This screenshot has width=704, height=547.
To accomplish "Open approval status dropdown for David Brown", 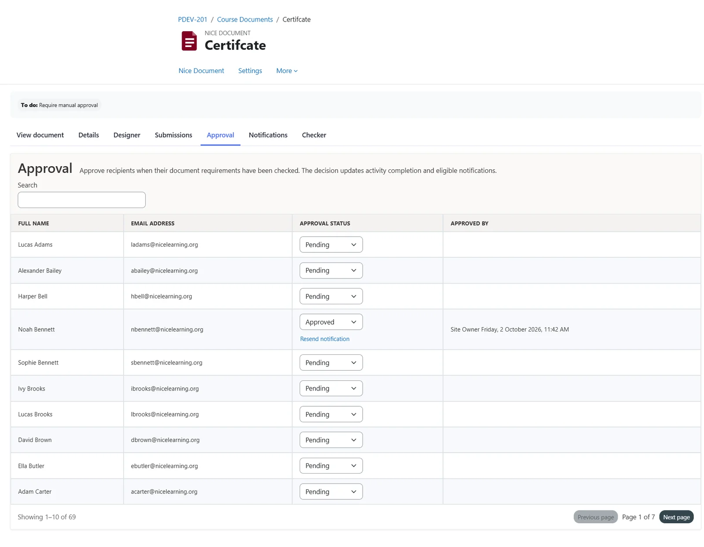I will [x=331, y=440].
